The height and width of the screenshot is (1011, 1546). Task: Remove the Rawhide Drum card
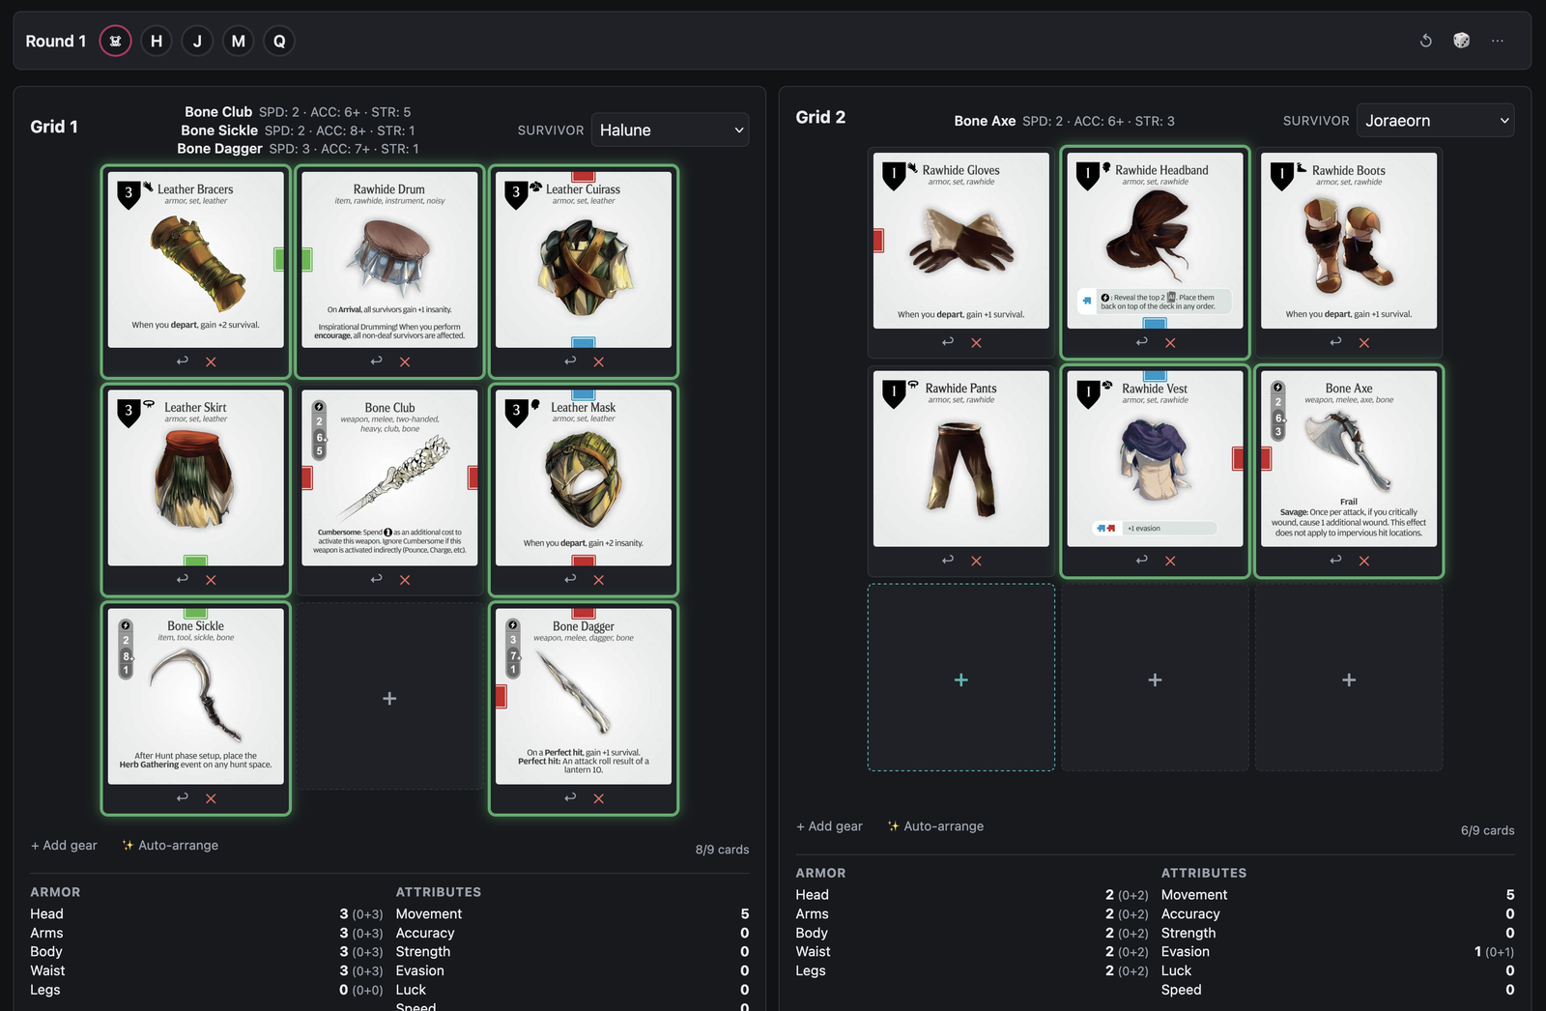click(x=405, y=361)
